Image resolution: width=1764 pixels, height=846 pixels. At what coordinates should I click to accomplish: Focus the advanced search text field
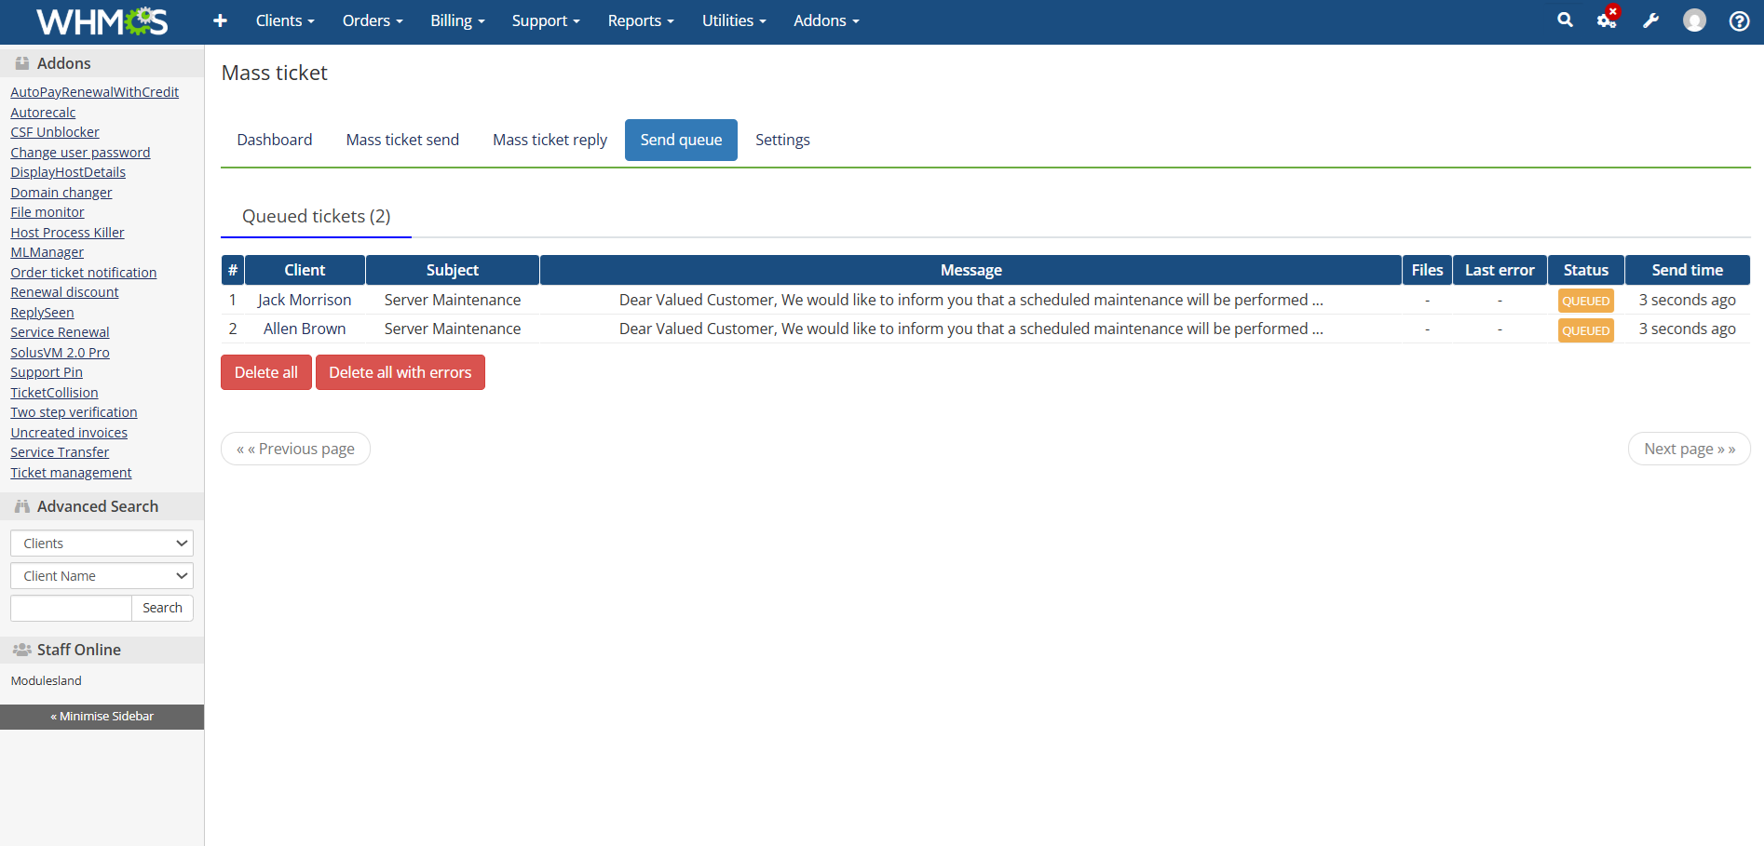click(71, 608)
